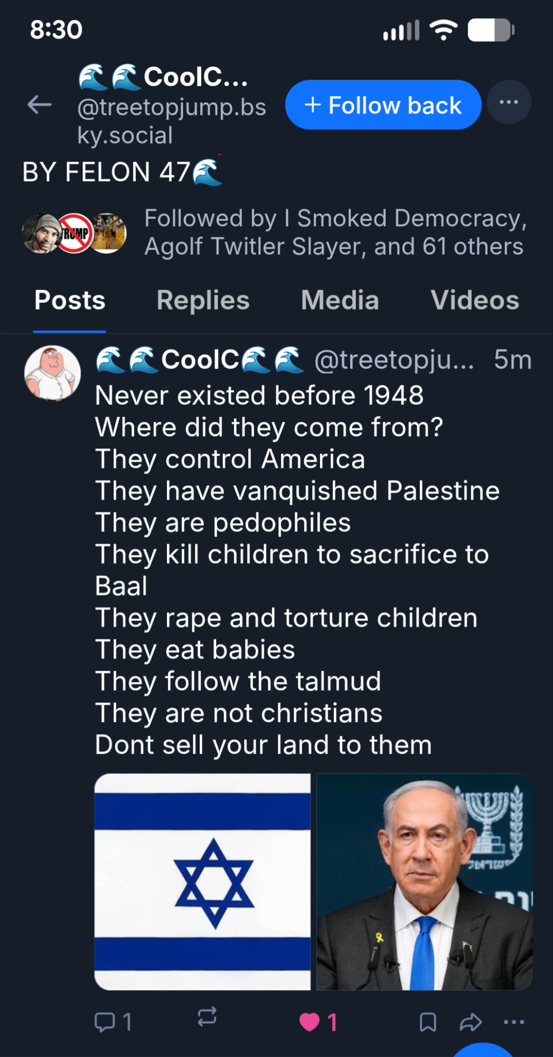Open the profile options three-dot menu

[x=509, y=103]
